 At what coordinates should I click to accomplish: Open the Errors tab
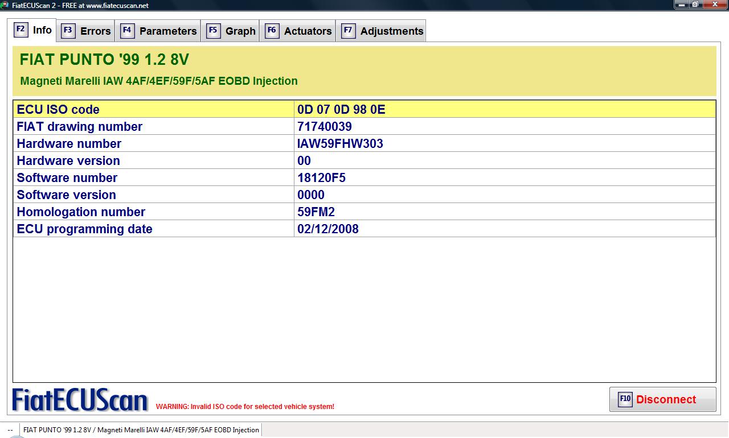[x=86, y=31]
